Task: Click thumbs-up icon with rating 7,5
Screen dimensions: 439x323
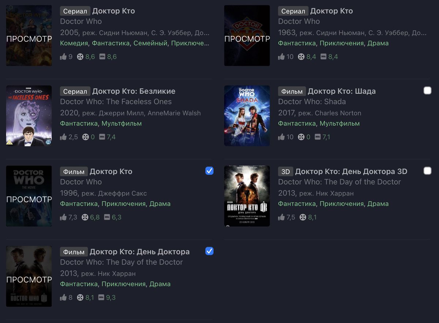Action: point(281,217)
